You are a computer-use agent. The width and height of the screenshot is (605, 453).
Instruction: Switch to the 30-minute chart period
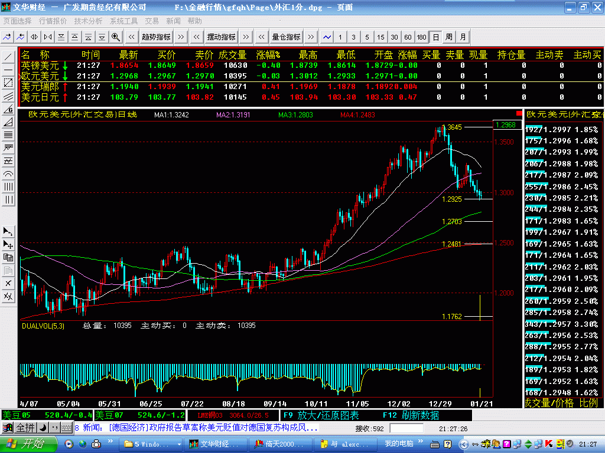pos(394,37)
